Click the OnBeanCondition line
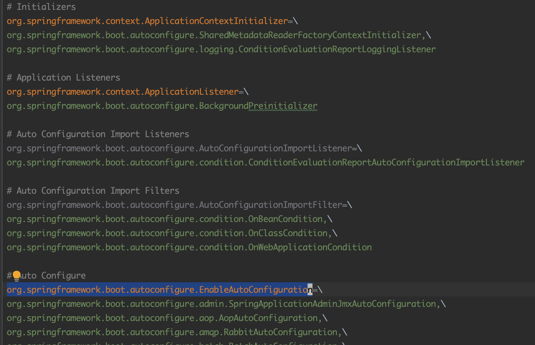 coord(169,219)
